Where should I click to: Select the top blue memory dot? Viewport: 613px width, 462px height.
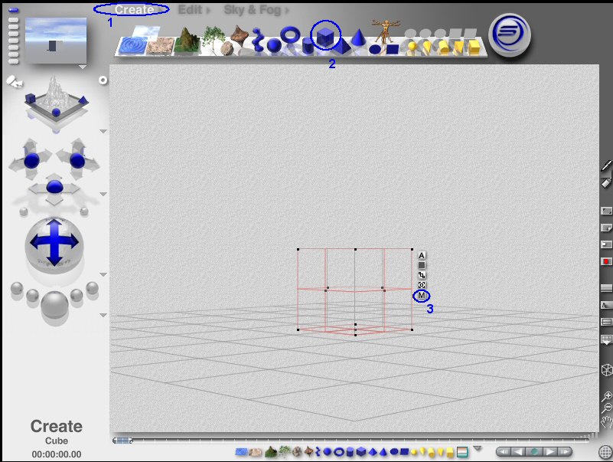(x=13, y=11)
